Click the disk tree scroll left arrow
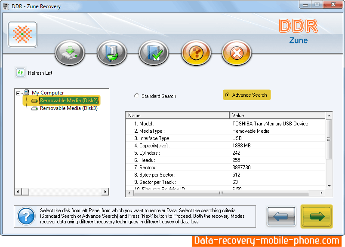The width and height of the screenshot is (345, 247). click(x=18, y=192)
